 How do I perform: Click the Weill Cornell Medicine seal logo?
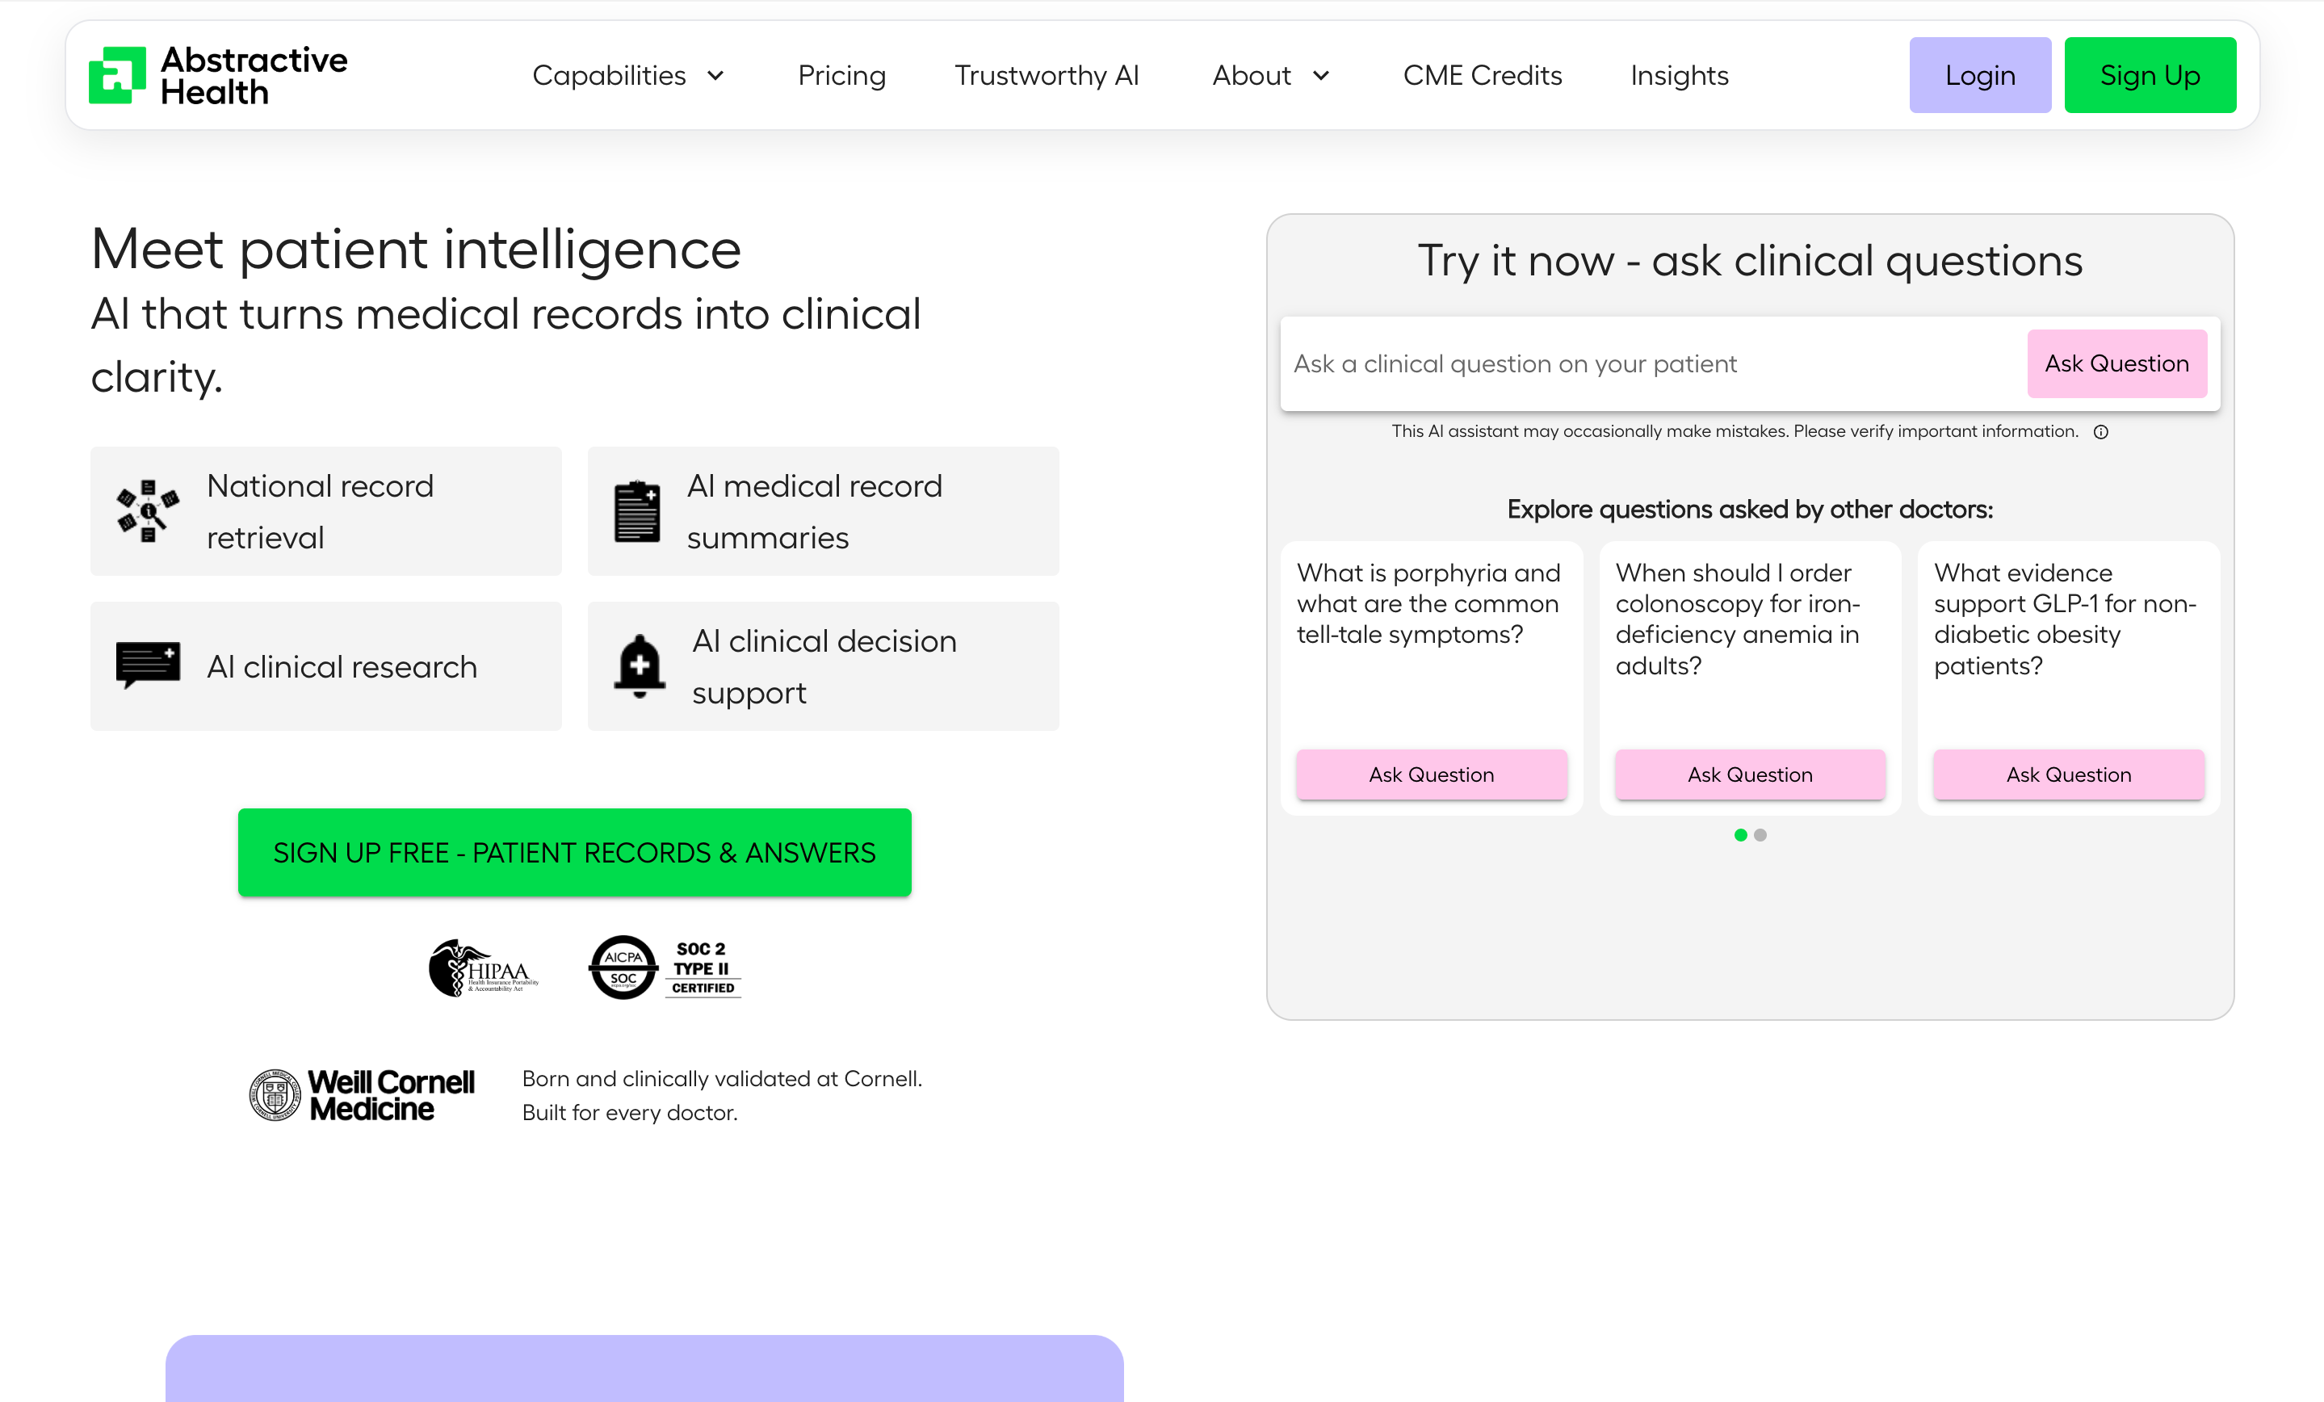pos(275,1095)
